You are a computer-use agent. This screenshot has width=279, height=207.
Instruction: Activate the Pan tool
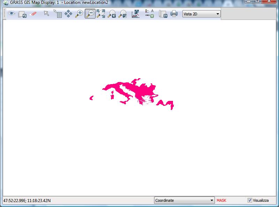click(68, 14)
